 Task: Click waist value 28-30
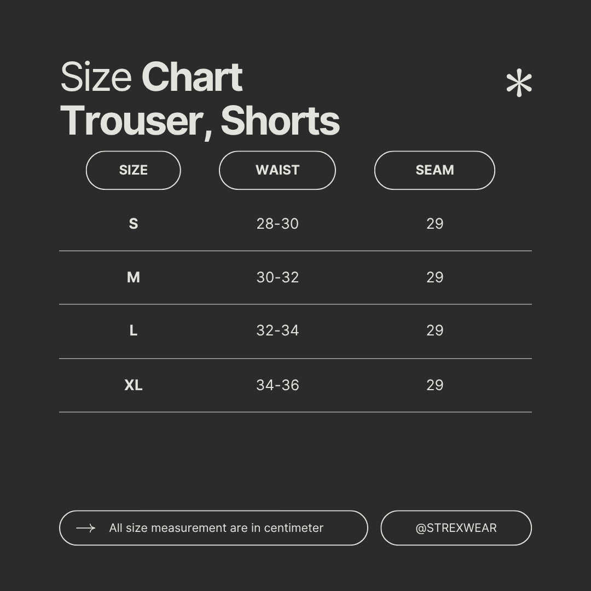click(x=277, y=223)
